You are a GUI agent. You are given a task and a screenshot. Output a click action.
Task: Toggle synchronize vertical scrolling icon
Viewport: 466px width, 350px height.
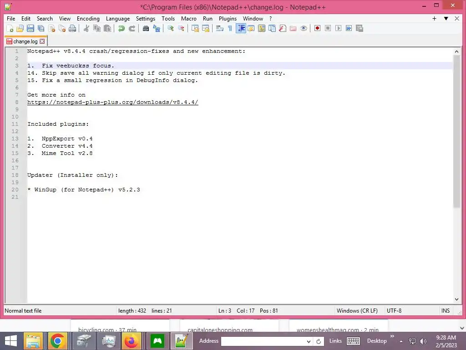195,28
